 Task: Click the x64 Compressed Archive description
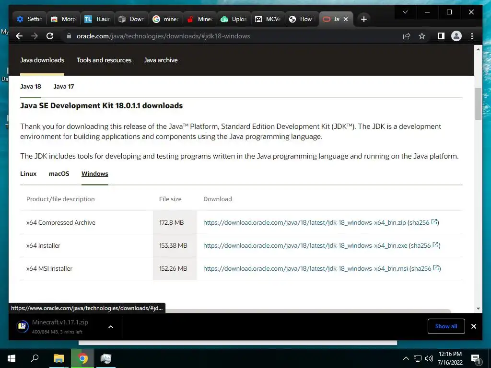pos(61,222)
